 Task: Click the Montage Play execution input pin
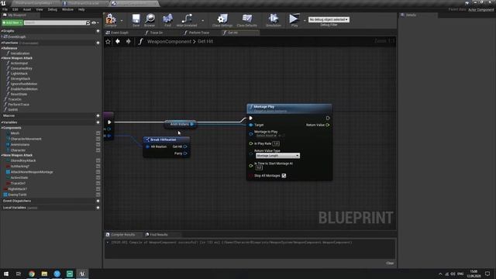(x=251, y=118)
